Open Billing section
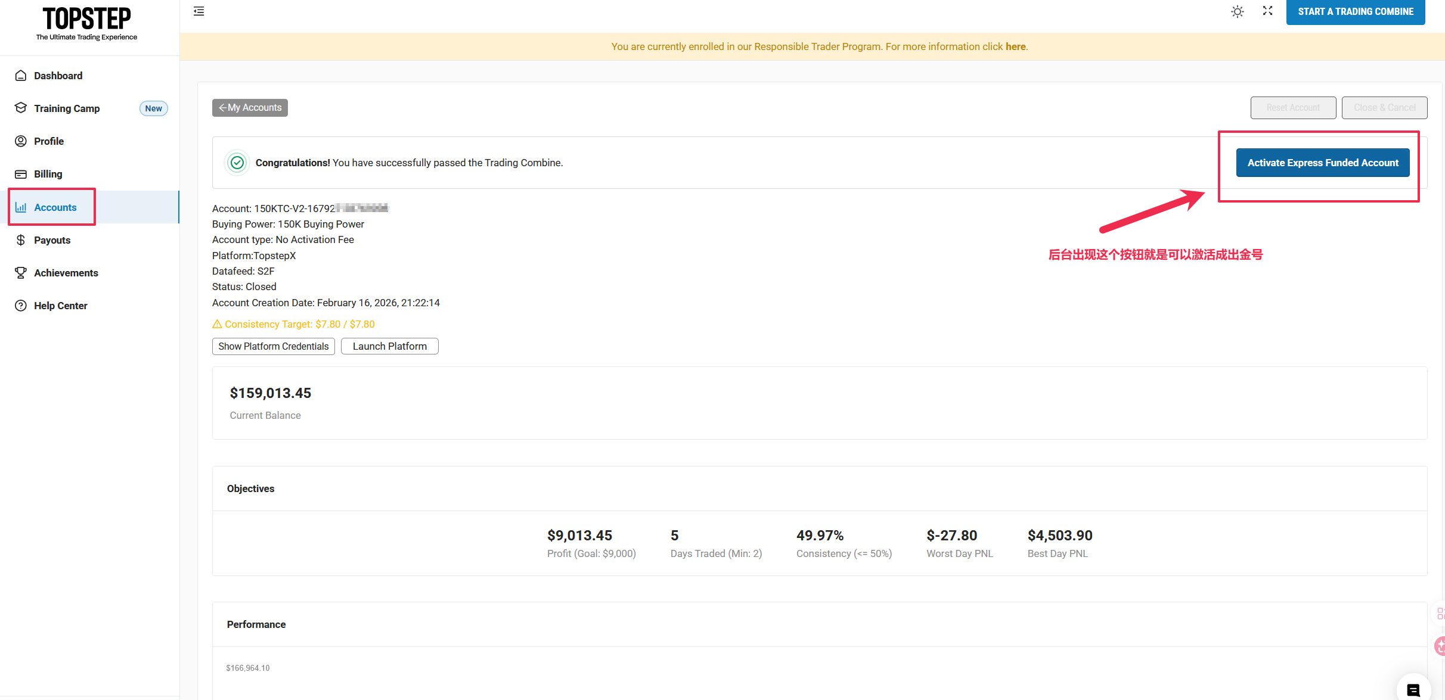The height and width of the screenshot is (700, 1445). (89, 174)
